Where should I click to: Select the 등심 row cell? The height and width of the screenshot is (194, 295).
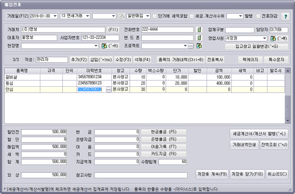22,83
